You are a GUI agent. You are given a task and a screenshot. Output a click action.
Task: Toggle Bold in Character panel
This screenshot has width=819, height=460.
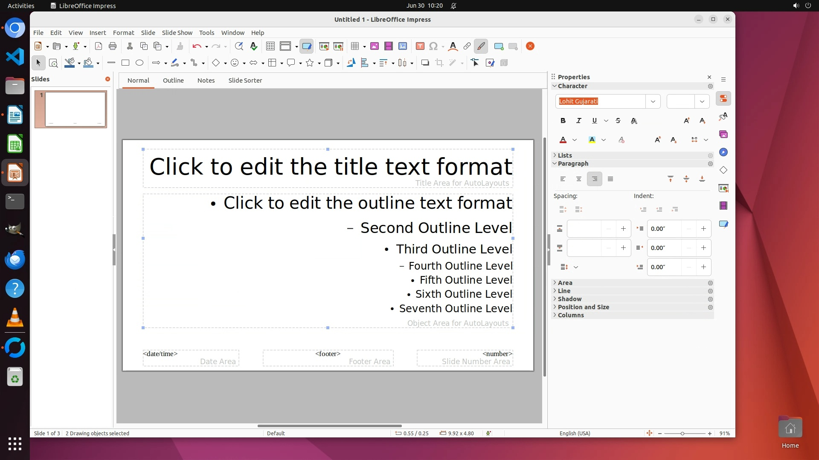click(x=563, y=121)
